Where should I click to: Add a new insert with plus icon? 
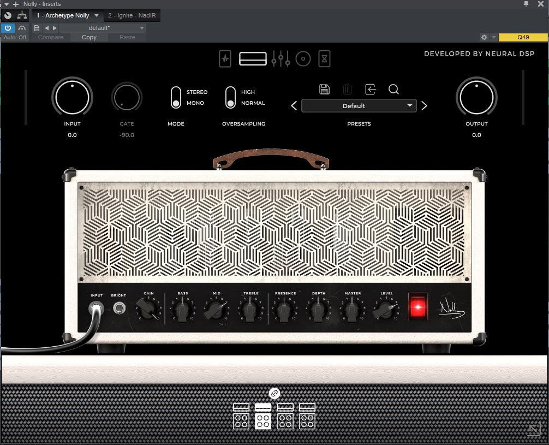pyautogui.click(x=16, y=4)
